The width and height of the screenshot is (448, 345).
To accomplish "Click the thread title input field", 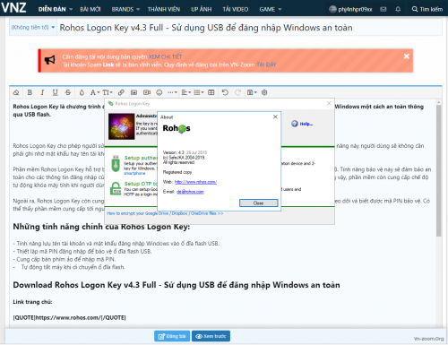I will (x=249, y=28).
